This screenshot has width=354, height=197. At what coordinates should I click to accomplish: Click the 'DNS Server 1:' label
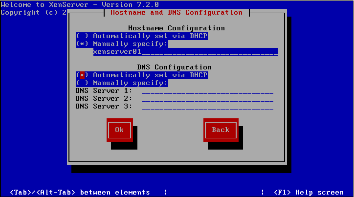(104, 91)
